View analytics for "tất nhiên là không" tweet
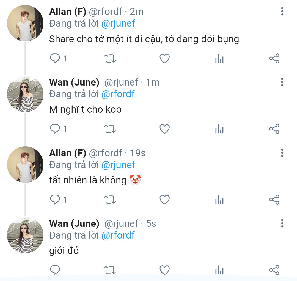 219,200
